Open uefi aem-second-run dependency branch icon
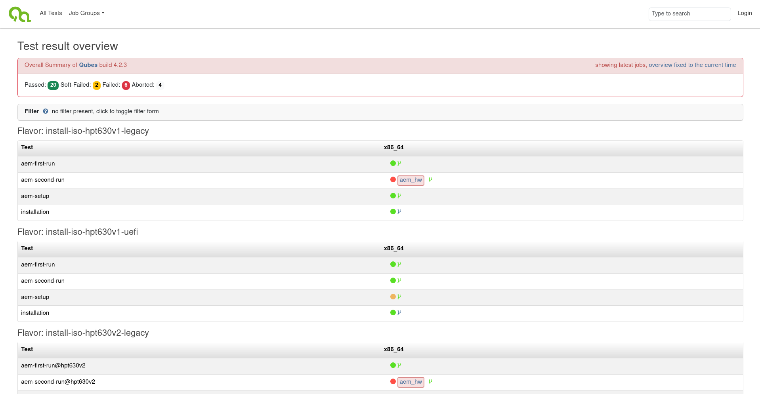This screenshot has width=760, height=394. coord(399,280)
